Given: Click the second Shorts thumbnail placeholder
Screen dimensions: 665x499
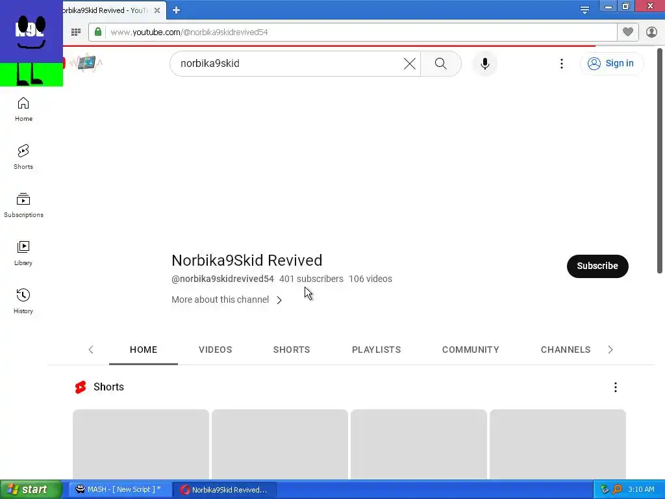Looking at the screenshot, I should pyautogui.click(x=280, y=444).
